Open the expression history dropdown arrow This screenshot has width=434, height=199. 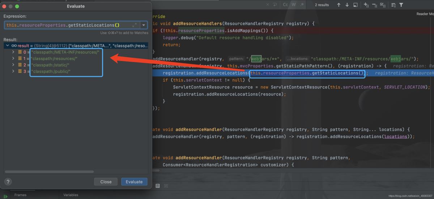144,25
